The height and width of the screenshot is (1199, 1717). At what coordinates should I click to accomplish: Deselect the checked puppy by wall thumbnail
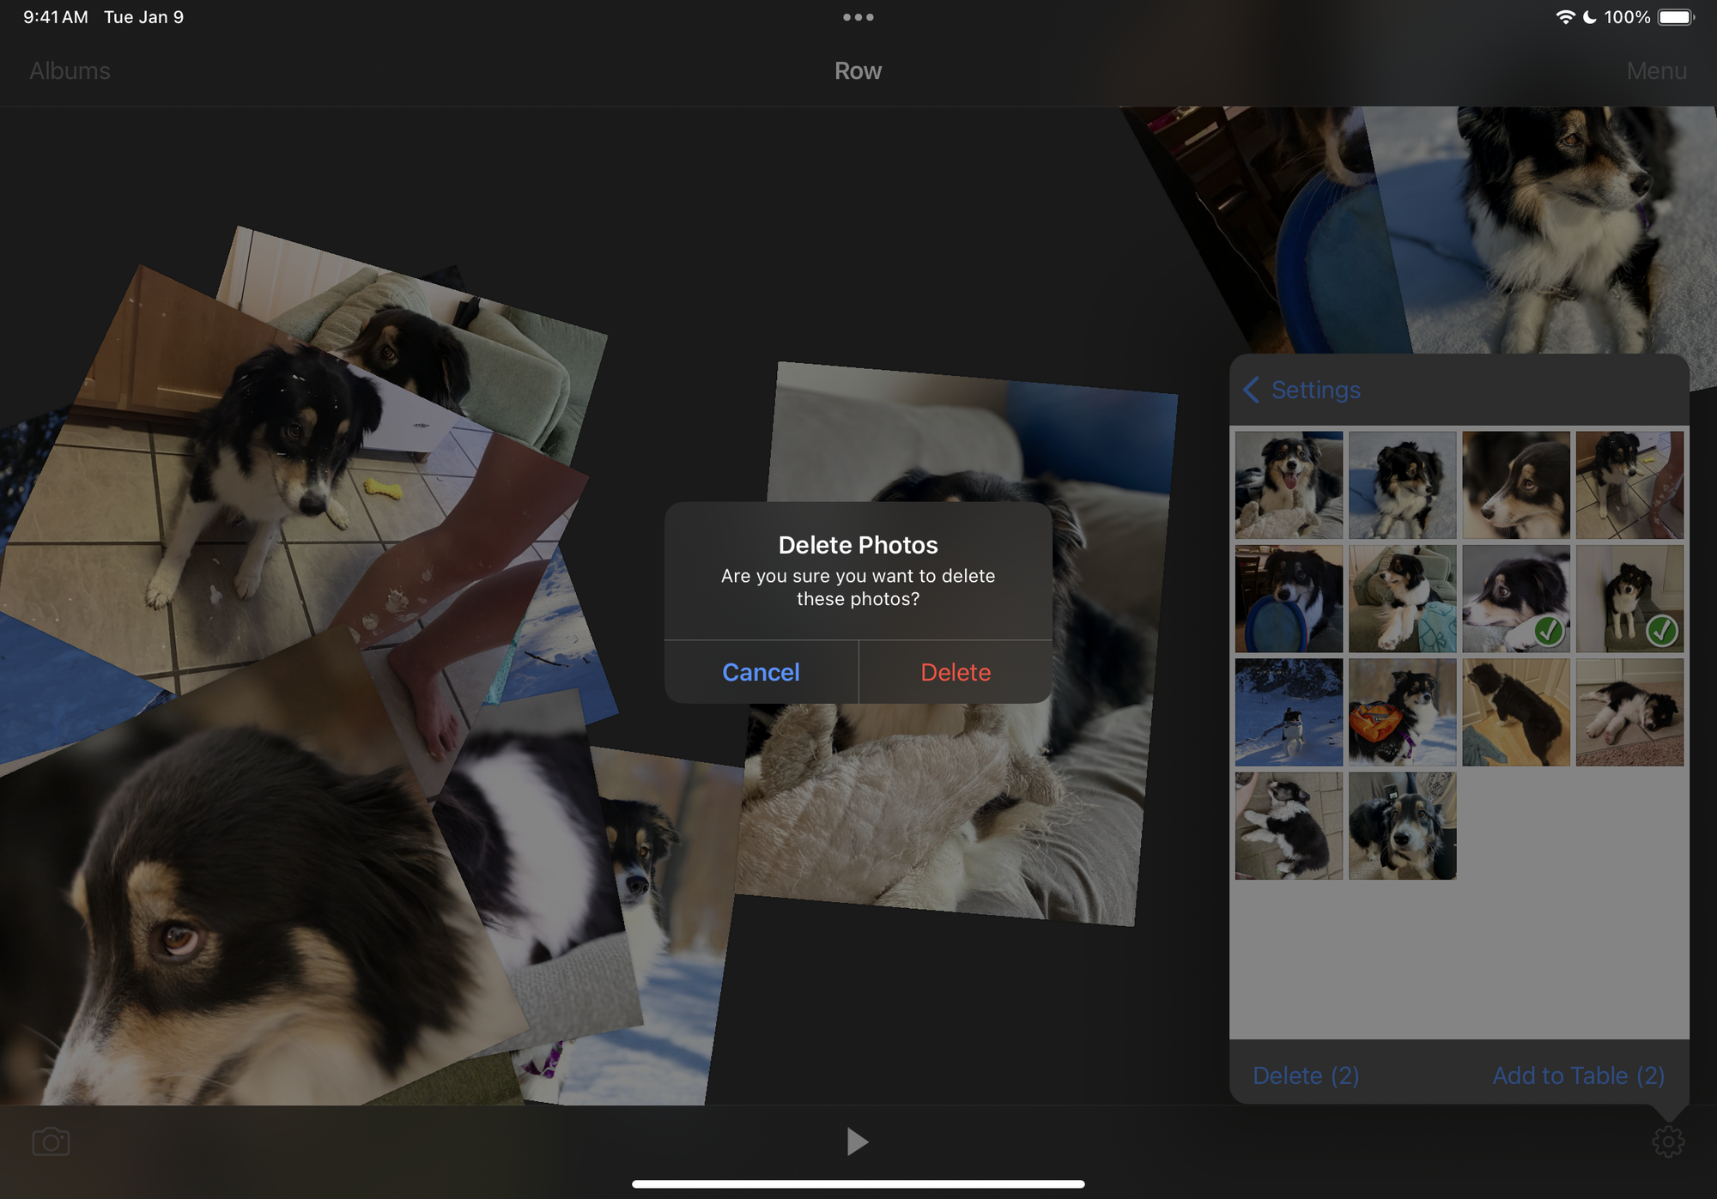point(1629,598)
